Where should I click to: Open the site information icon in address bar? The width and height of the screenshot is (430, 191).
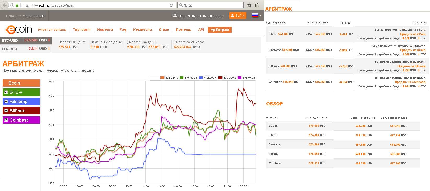coord(12,5)
